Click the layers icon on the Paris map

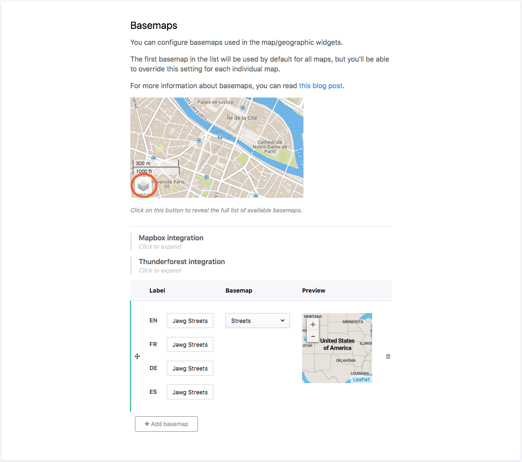(x=144, y=185)
